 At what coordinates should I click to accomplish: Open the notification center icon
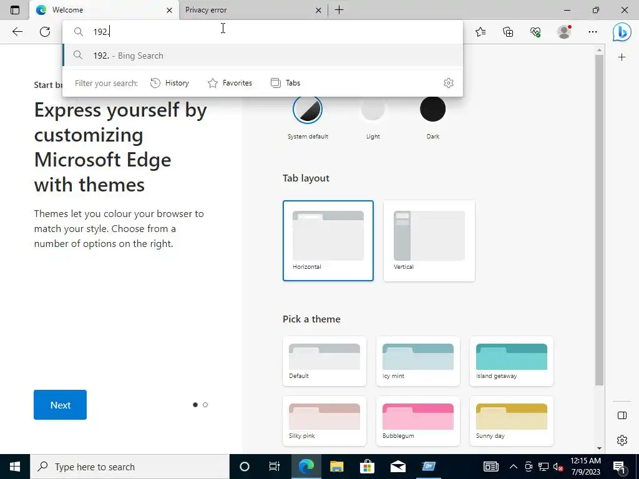(x=619, y=467)
